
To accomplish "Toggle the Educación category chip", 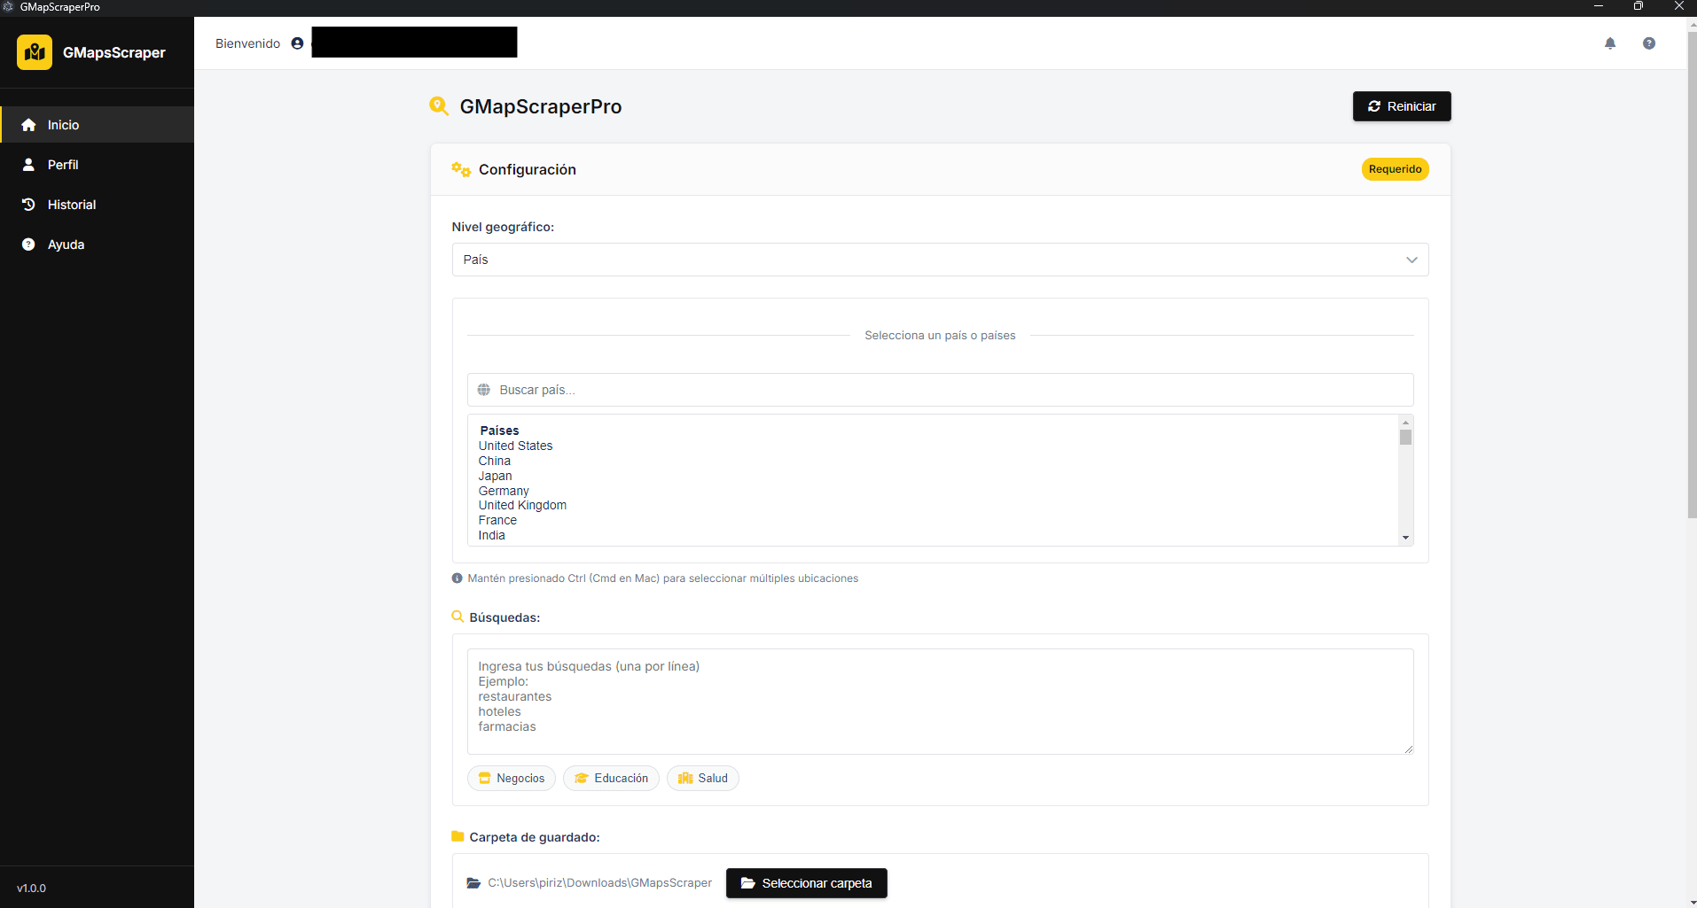I will click(x=610, y=778).
